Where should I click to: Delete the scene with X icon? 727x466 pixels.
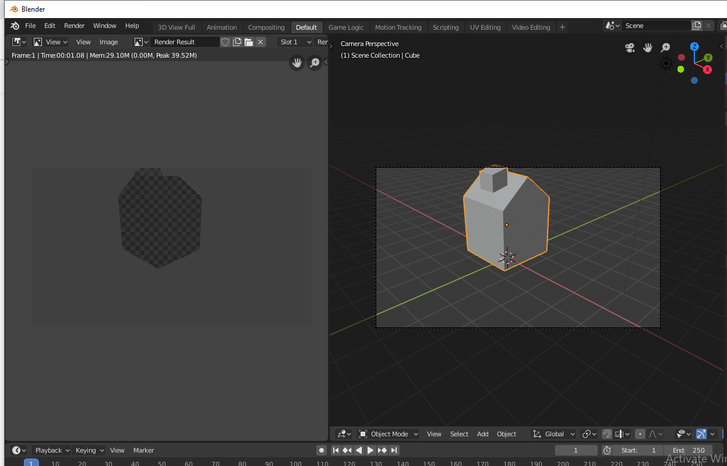click(708, 26)
